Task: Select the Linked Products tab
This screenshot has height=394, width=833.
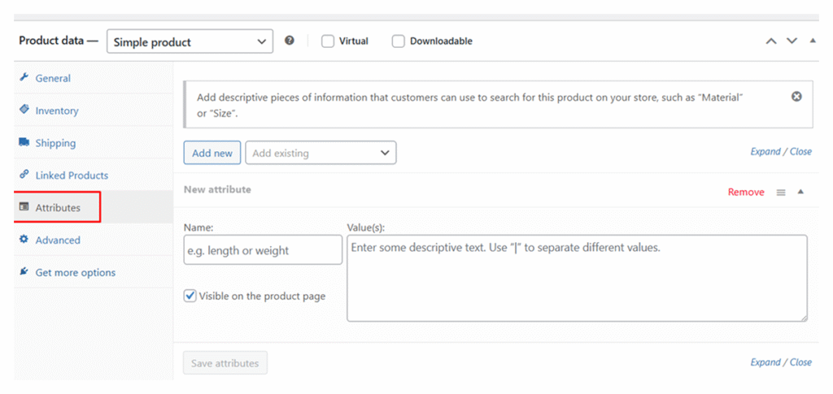Action: [72, 175]
